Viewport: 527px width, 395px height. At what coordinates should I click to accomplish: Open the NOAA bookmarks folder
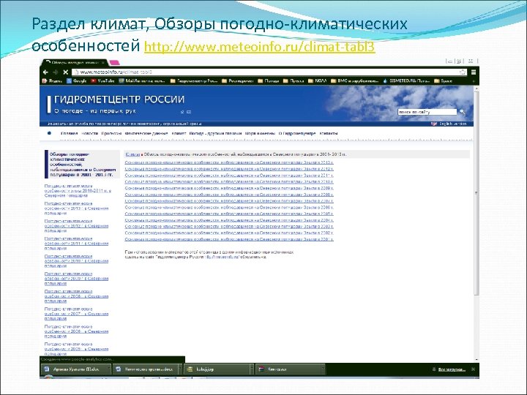pos(317,81)
